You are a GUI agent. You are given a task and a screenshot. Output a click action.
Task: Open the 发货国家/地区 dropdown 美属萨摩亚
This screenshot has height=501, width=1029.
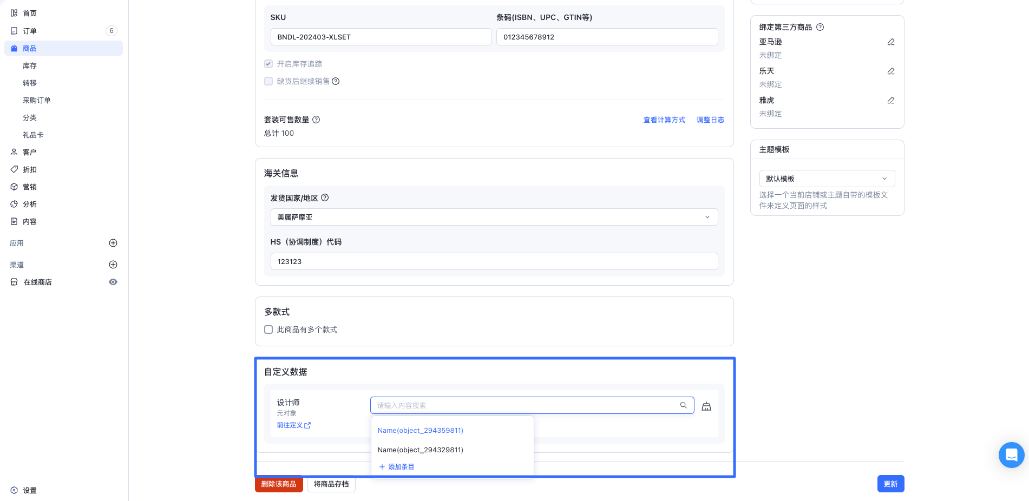[x=494, y=217]
